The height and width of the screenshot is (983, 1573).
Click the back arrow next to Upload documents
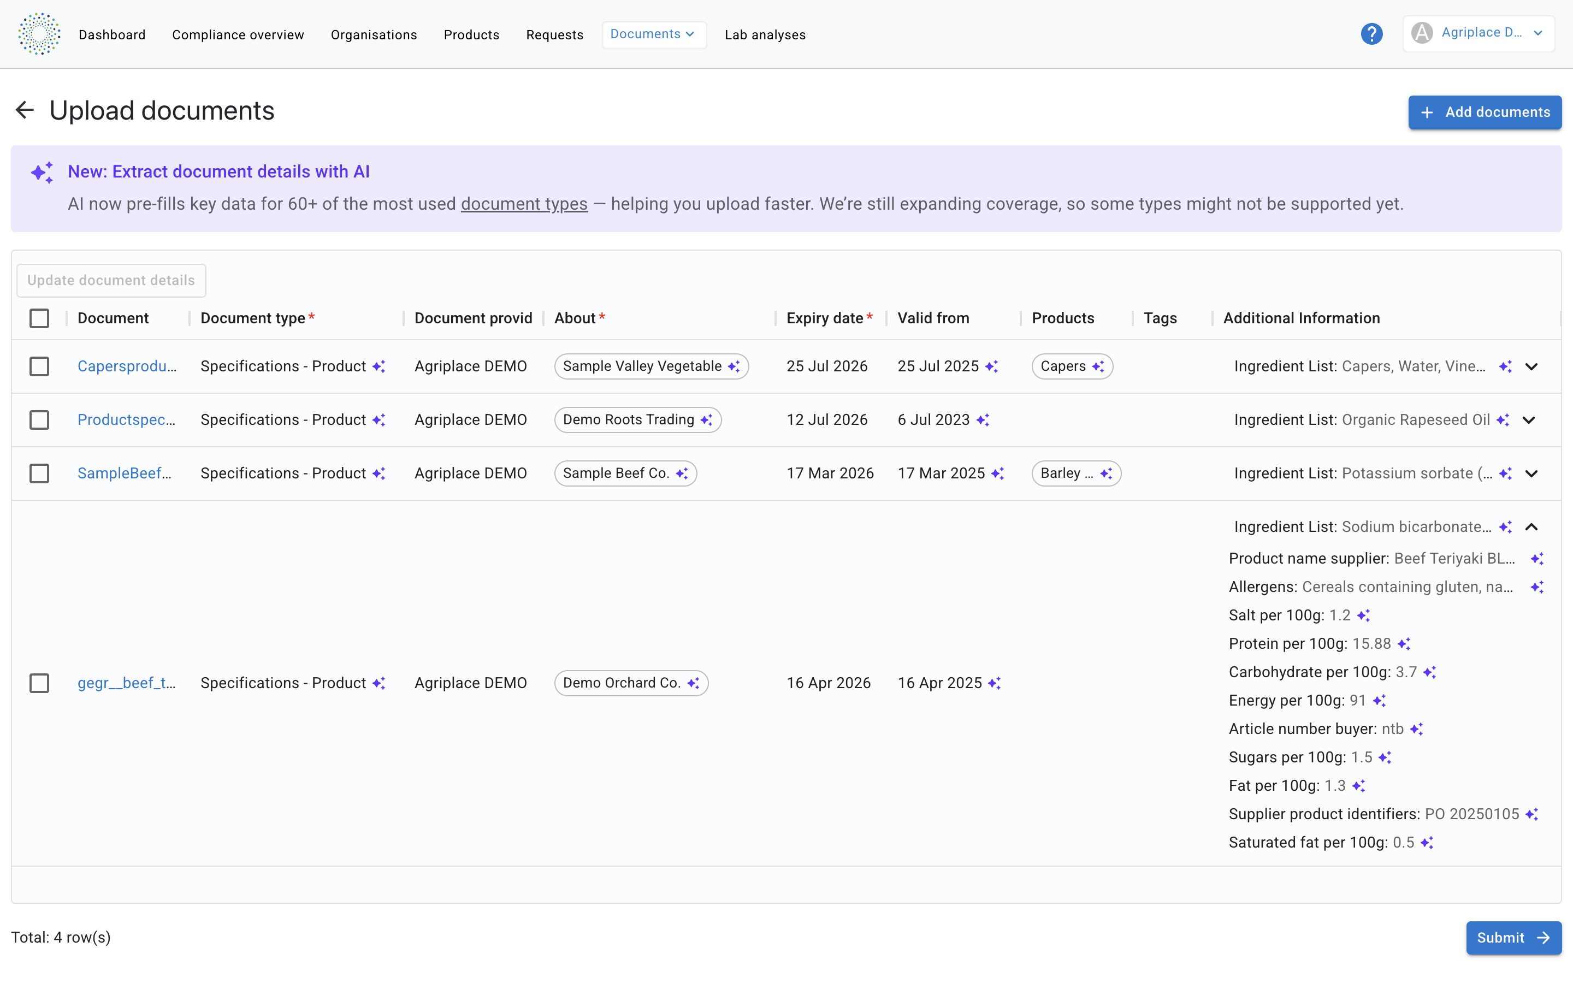tap(25, 110)
